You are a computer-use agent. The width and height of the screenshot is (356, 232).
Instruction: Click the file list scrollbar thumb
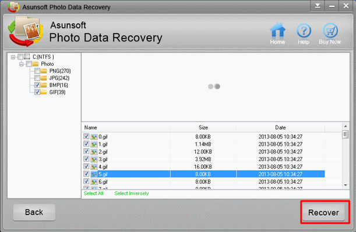[x=346, y=134]
